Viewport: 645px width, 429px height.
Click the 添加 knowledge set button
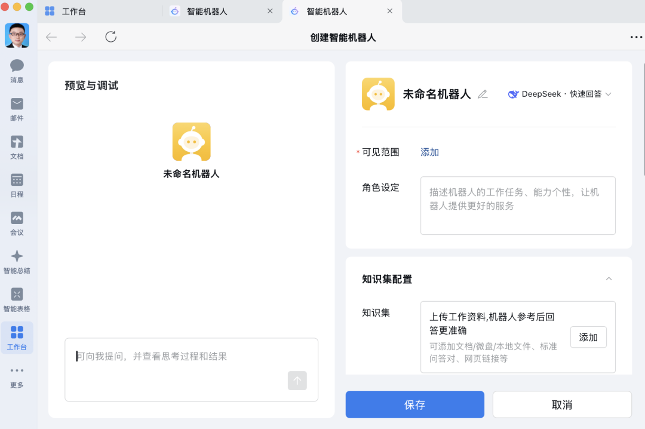pos(588,337)
